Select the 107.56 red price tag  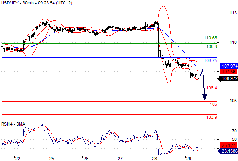(x=229, y=72)
